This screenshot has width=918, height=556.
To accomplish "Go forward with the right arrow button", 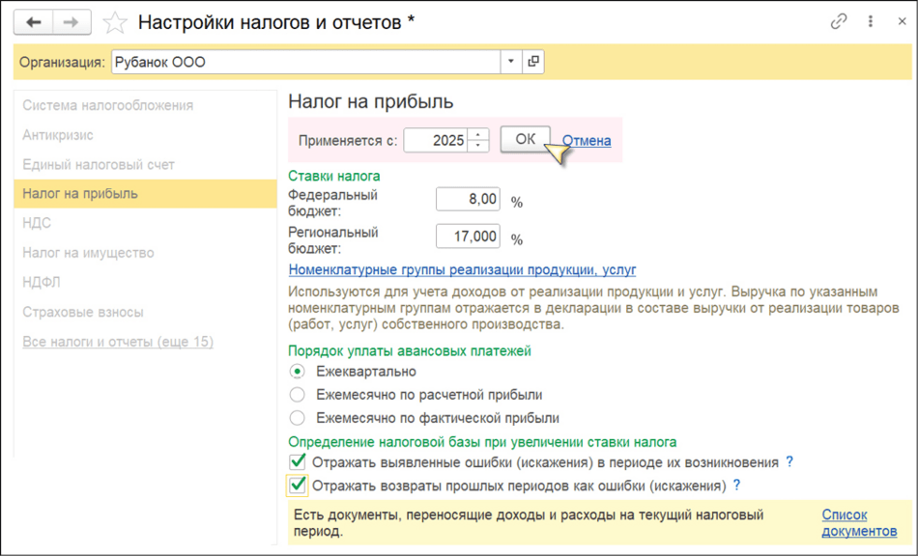I will click(x=72, y=23).
